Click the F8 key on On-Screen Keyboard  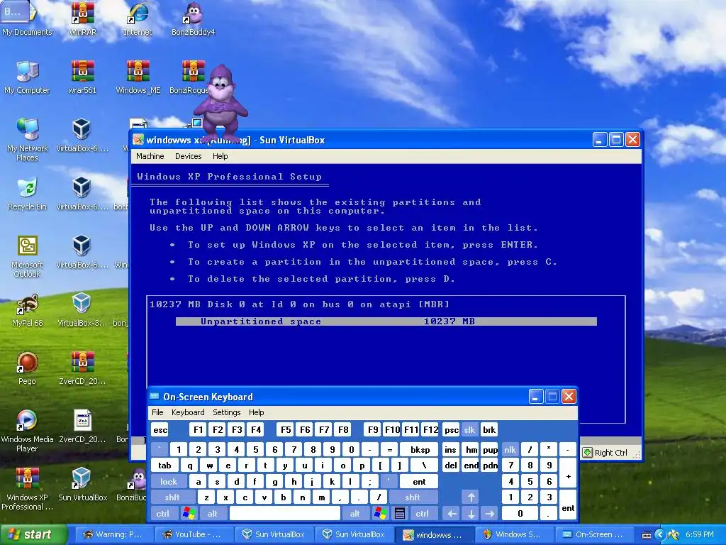343,430
